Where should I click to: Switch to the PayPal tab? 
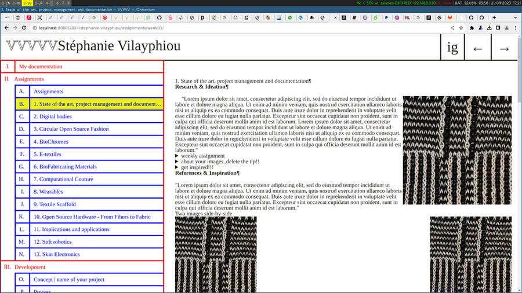click(386, 17)
